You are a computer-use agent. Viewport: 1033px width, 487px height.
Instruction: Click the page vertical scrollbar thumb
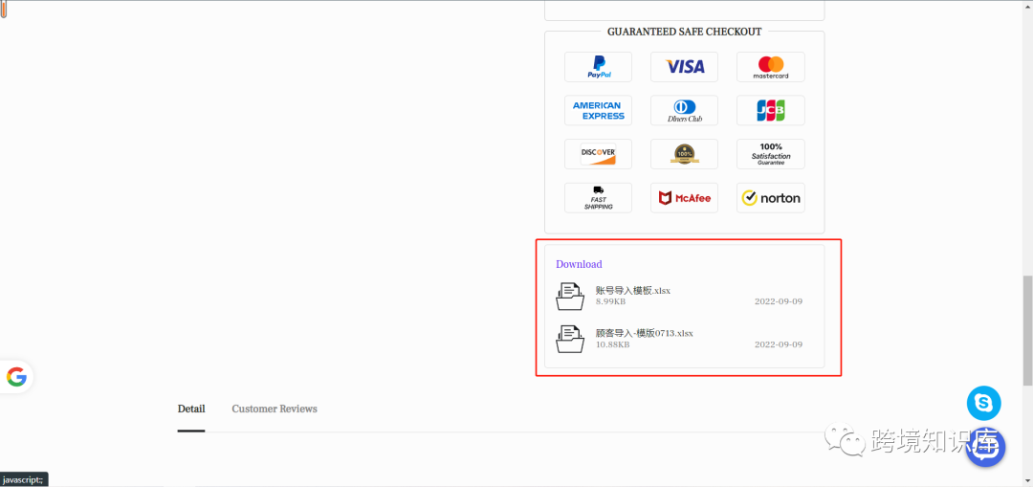[1027, 330]
